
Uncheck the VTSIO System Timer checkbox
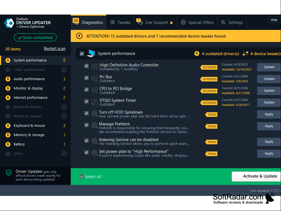tap(86, 101)
